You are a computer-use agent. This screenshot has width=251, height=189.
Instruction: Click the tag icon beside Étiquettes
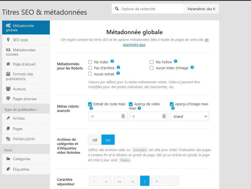coord(8,169)
